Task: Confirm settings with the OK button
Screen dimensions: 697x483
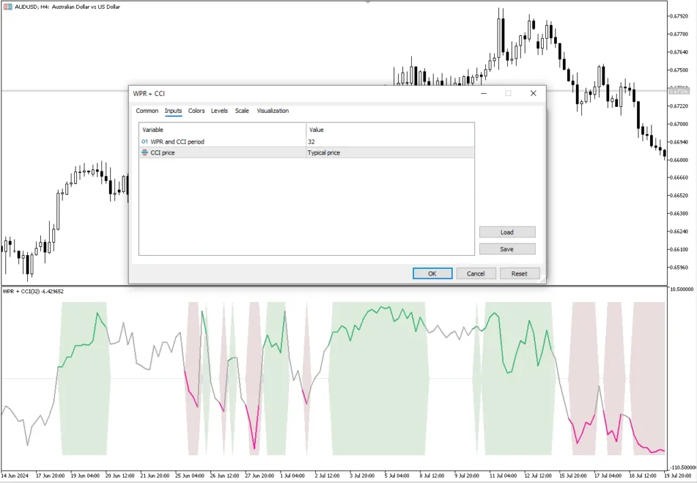Action: tap(432, 273)
